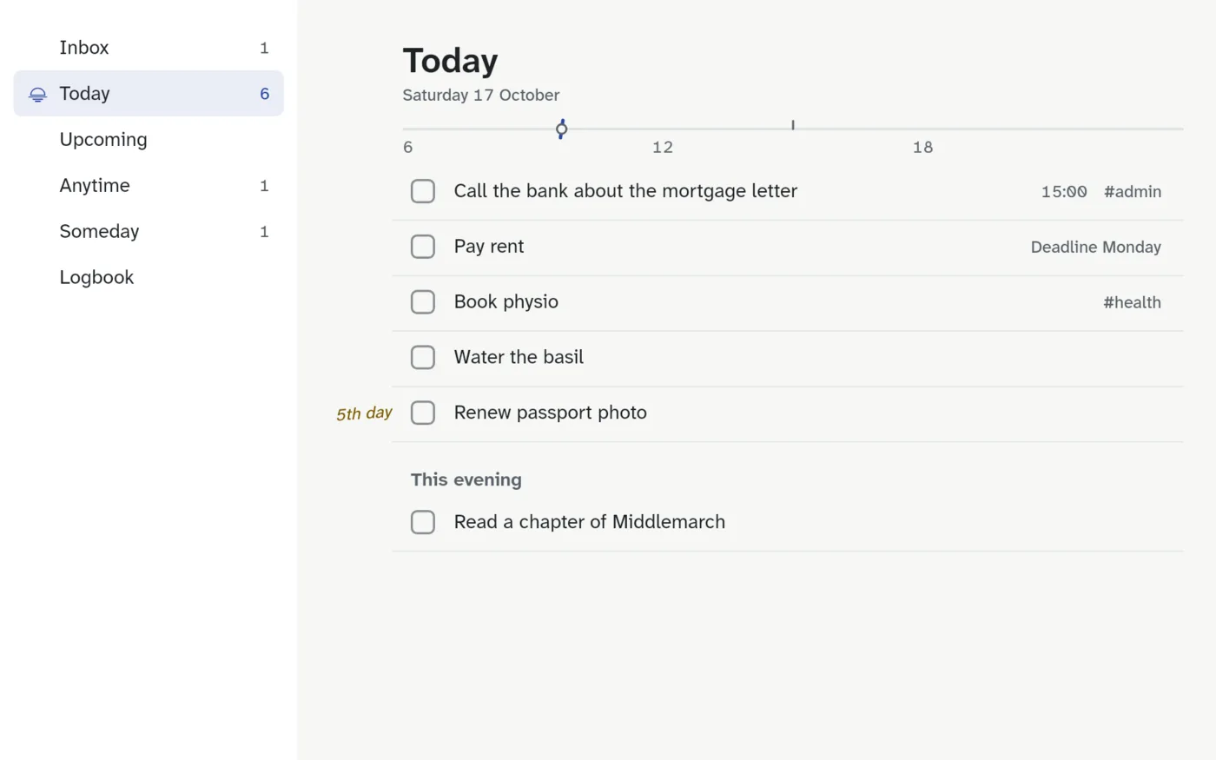Image resolution: width=1216 pixels, height=760 pixels.
Task: Switch to the Anytime list
Action: point(149,186)
